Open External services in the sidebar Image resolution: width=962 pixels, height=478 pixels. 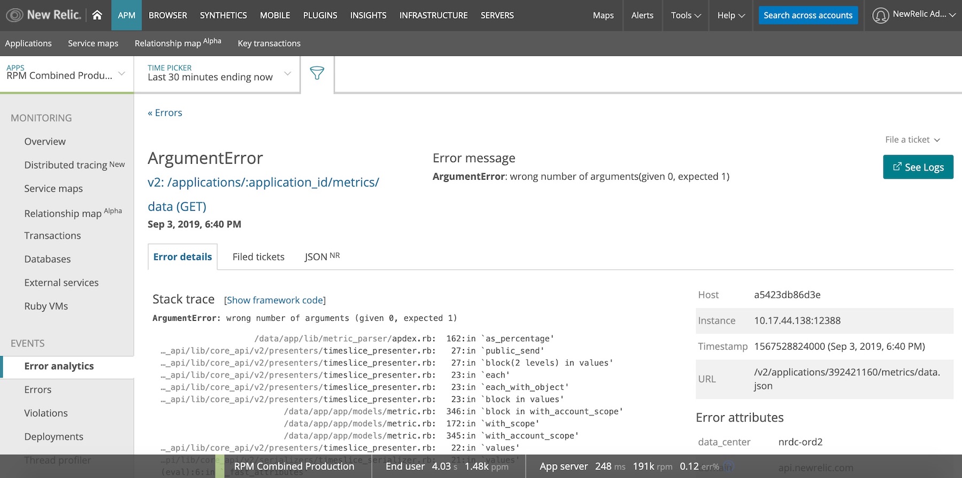point(61,283)
